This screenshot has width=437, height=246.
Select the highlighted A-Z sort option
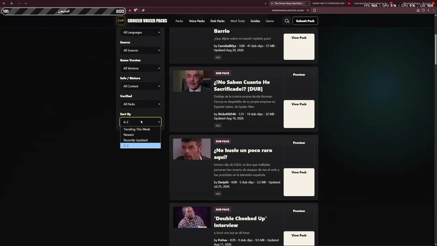point(140,146)
